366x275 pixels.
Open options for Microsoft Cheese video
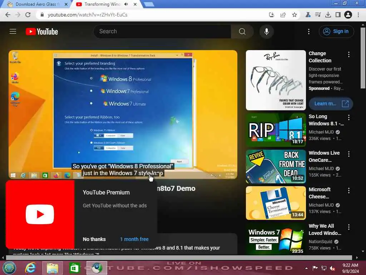349,190
